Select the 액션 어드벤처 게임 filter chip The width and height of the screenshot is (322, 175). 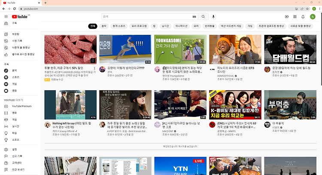pyautogui.click(x=231, y=26)
